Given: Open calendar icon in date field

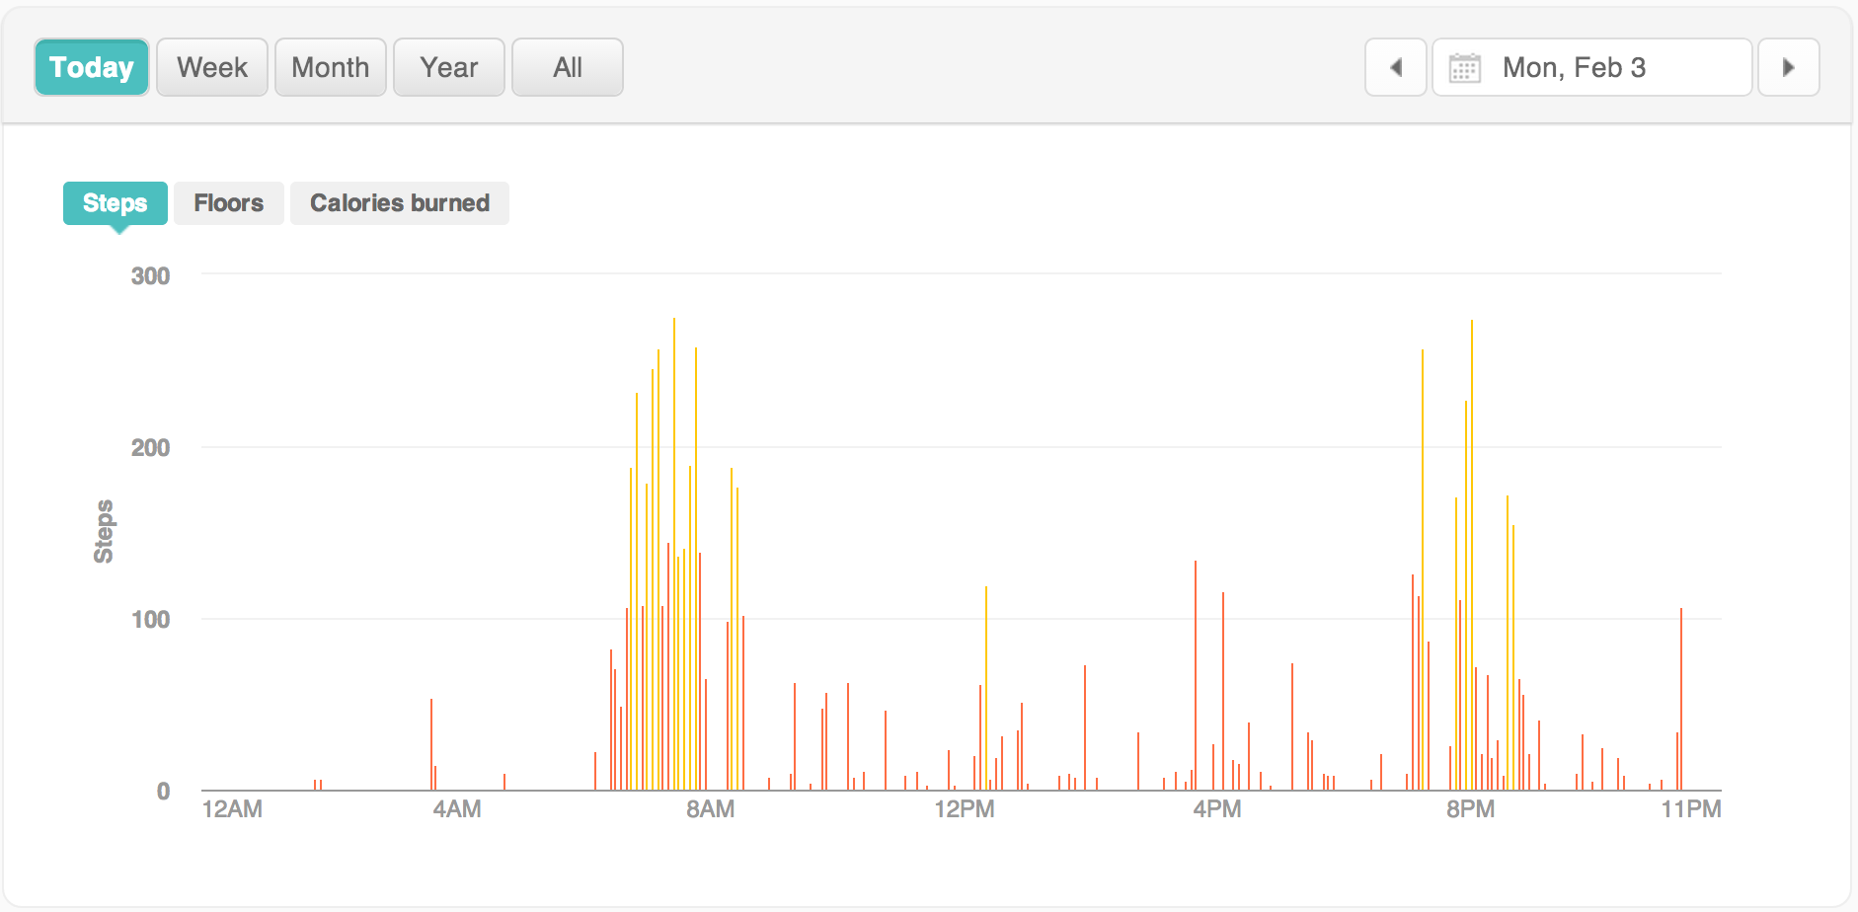Looking at the screenshot, I should (1464, 68).
